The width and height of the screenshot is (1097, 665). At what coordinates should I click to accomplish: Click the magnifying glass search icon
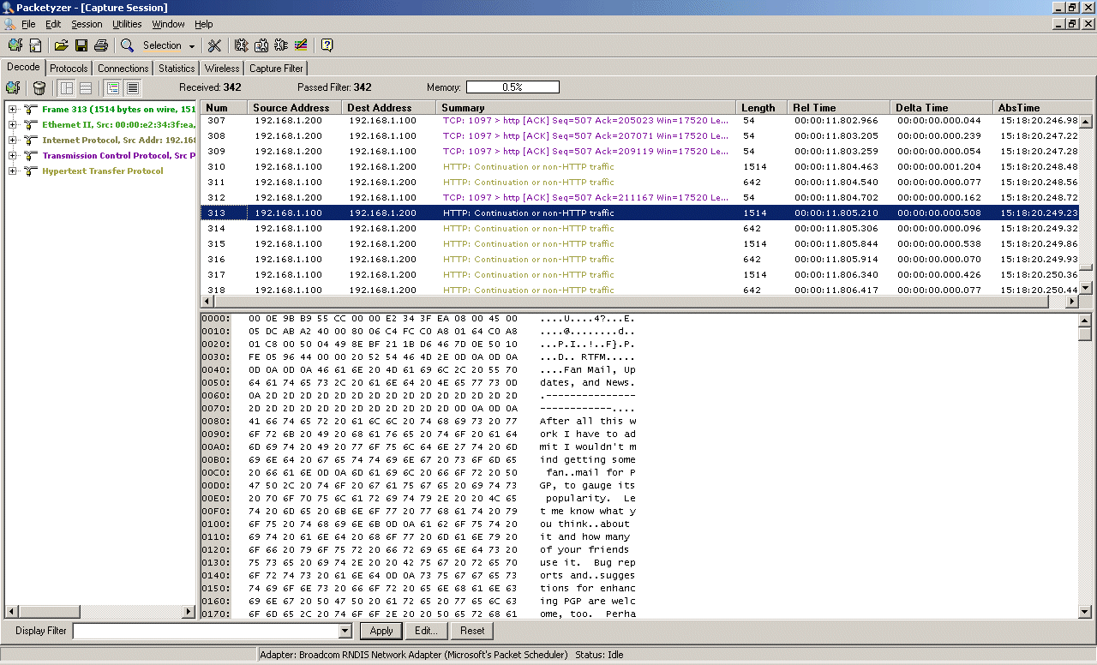pyautogui.click(x=127, y=45)
